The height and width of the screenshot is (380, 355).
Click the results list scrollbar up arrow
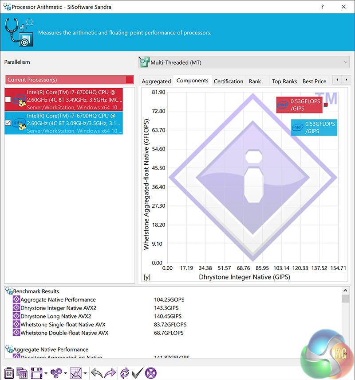(x=345, y=291)
